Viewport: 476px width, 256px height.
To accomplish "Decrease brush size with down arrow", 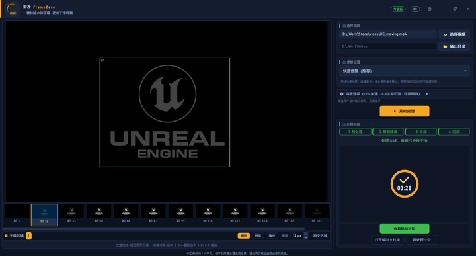I will pos(305,237).
